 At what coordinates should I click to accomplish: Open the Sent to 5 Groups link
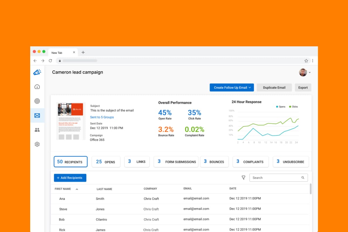pyautogui.click(x=102, y=117)
